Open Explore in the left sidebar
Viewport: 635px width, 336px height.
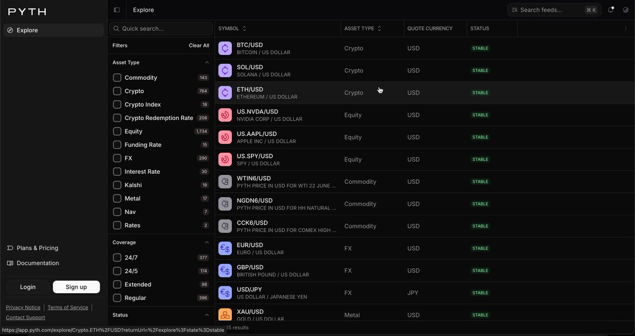(x=53, y=30)
